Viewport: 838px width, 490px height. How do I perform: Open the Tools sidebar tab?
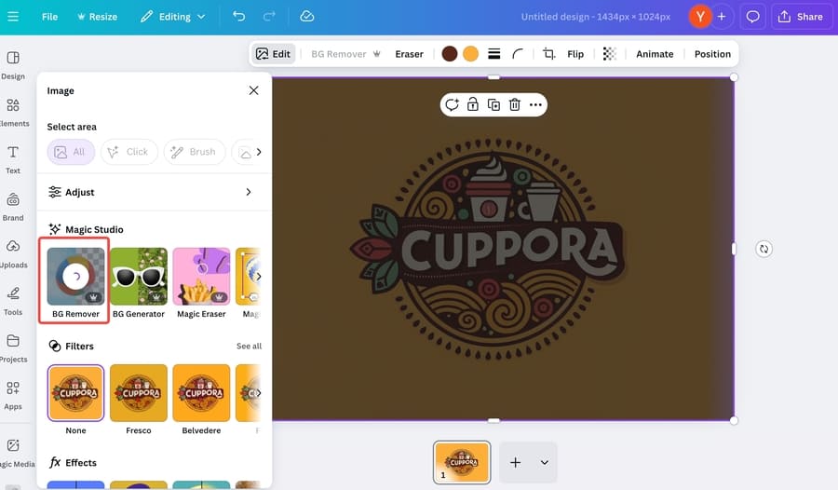tap(13, 301)
